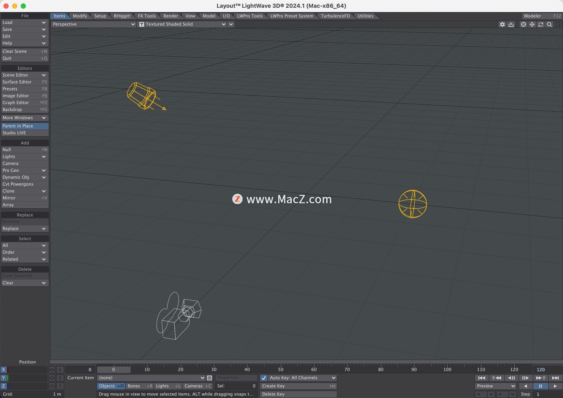The image size is (563, 398).
Task: Open the Surface Editor
Action: (x=25, y=82)
